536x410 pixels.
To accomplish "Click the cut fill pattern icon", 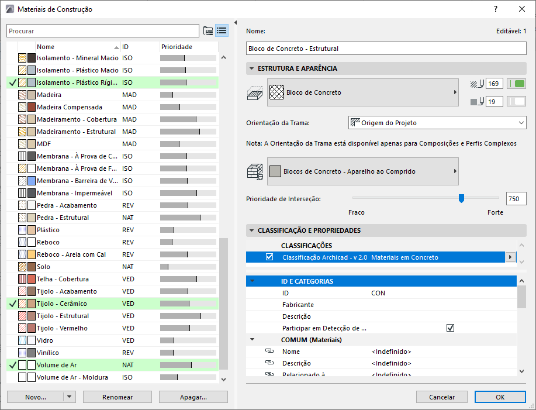I will 255,92.
